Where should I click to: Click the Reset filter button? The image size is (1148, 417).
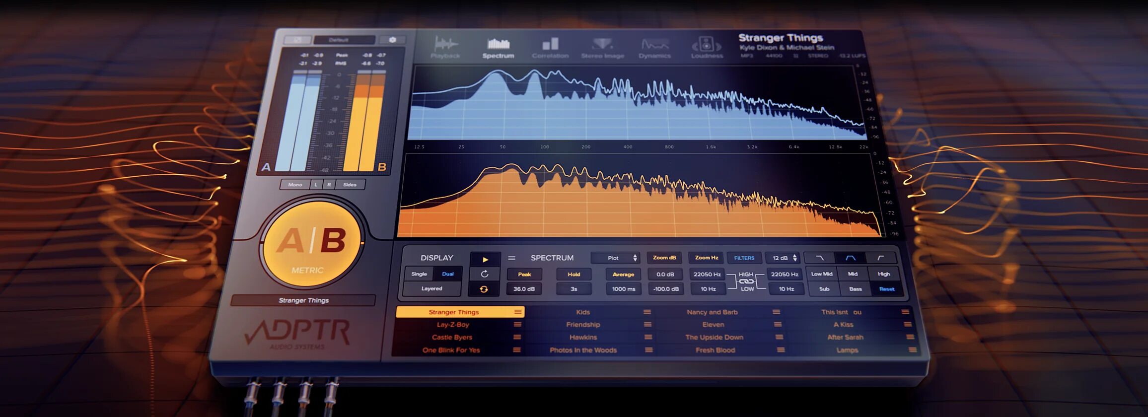(x=887, y=289)
